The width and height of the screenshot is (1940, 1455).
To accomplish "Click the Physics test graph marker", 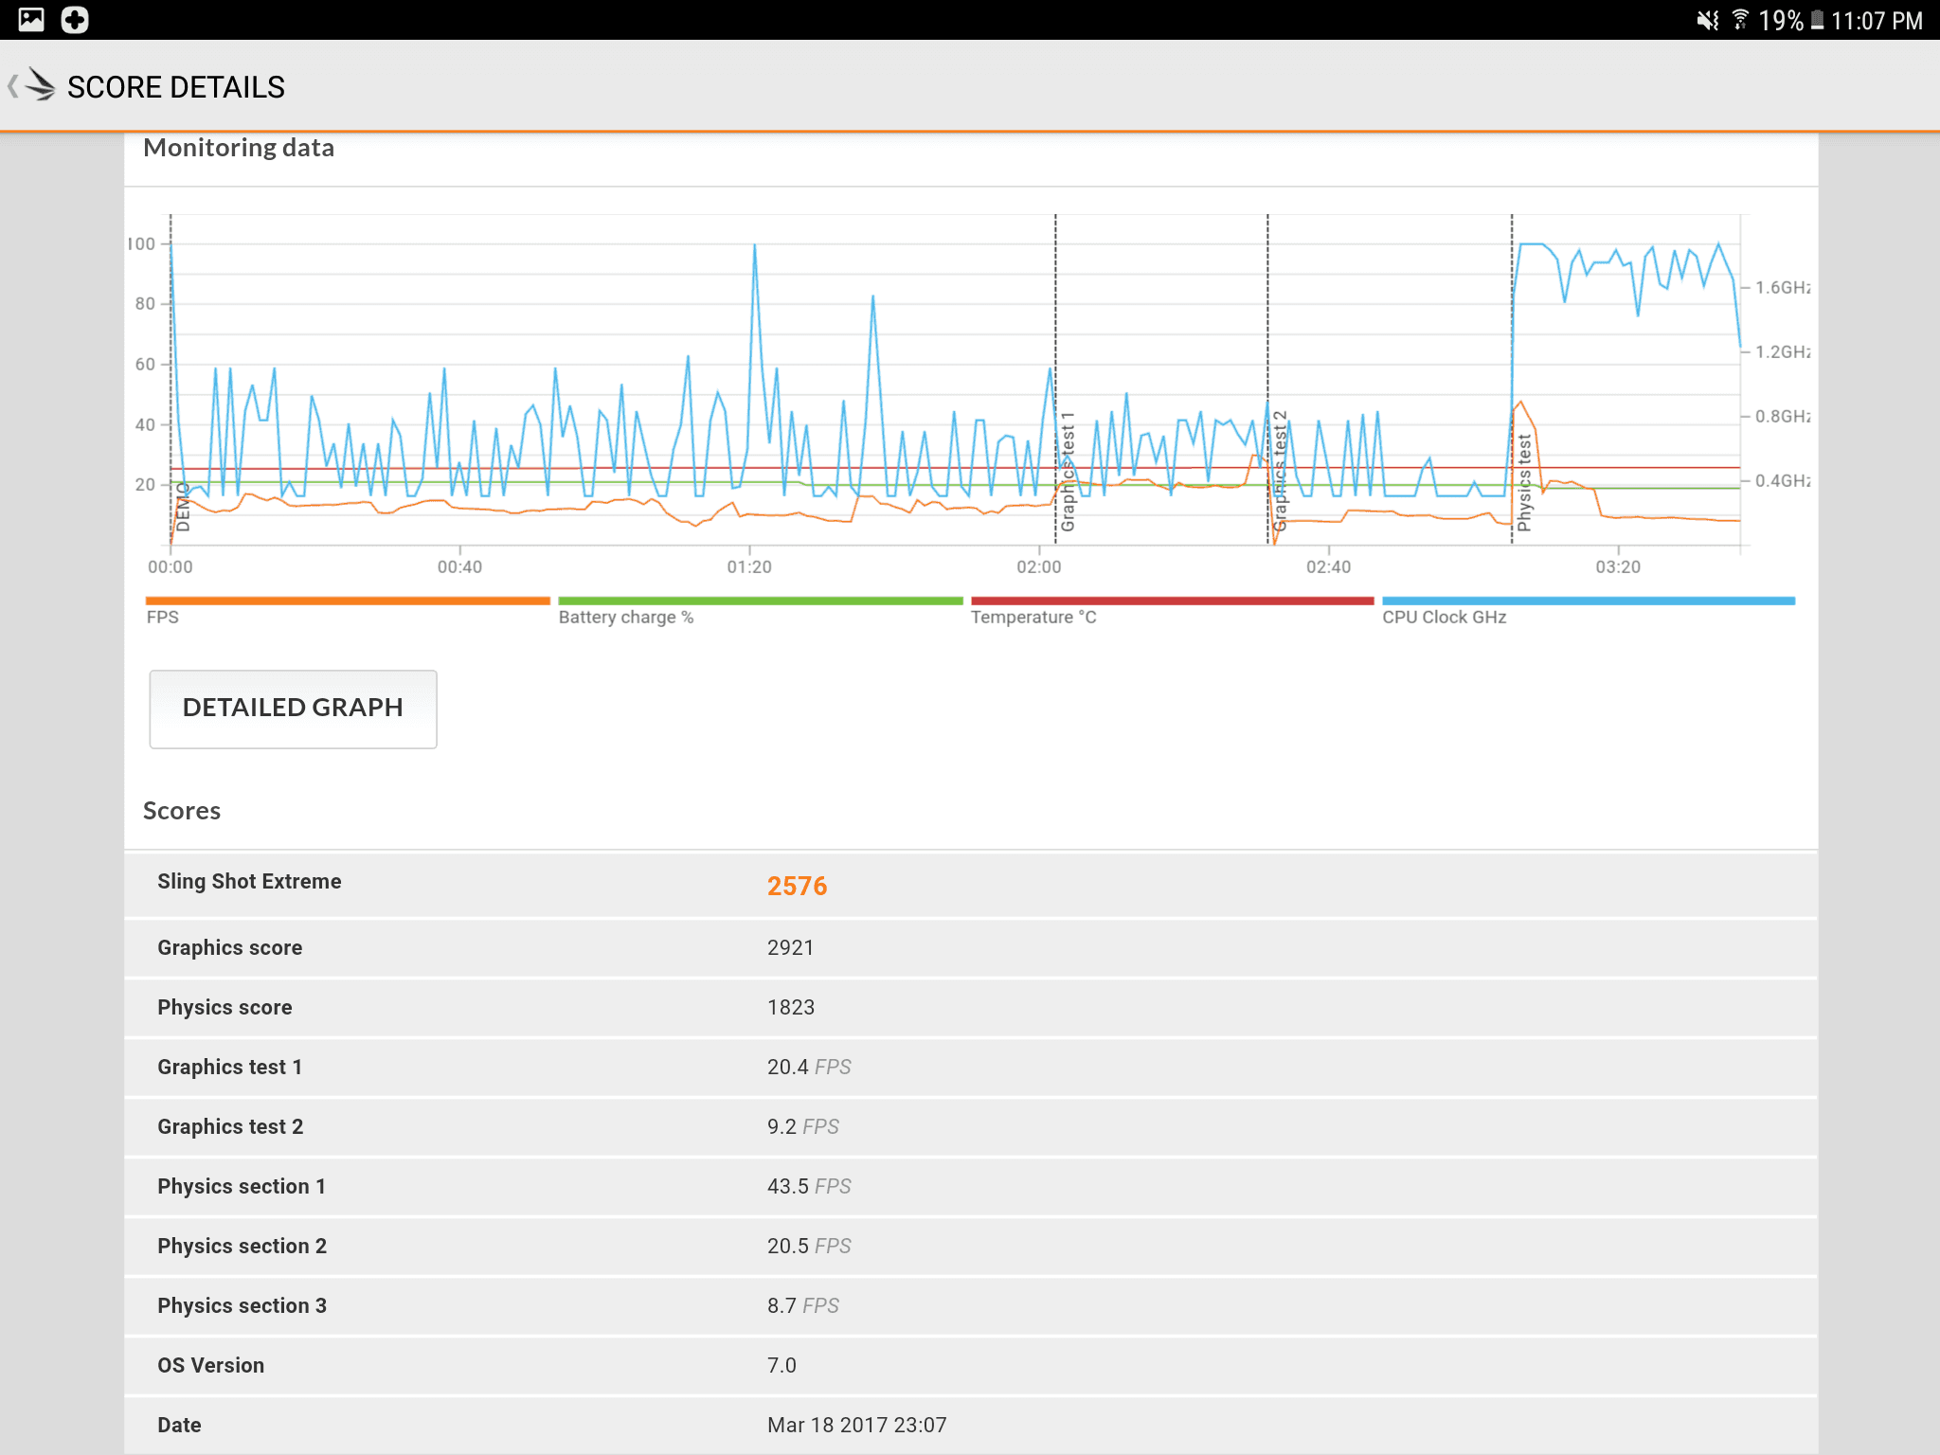I will [x=1524, y=483].
